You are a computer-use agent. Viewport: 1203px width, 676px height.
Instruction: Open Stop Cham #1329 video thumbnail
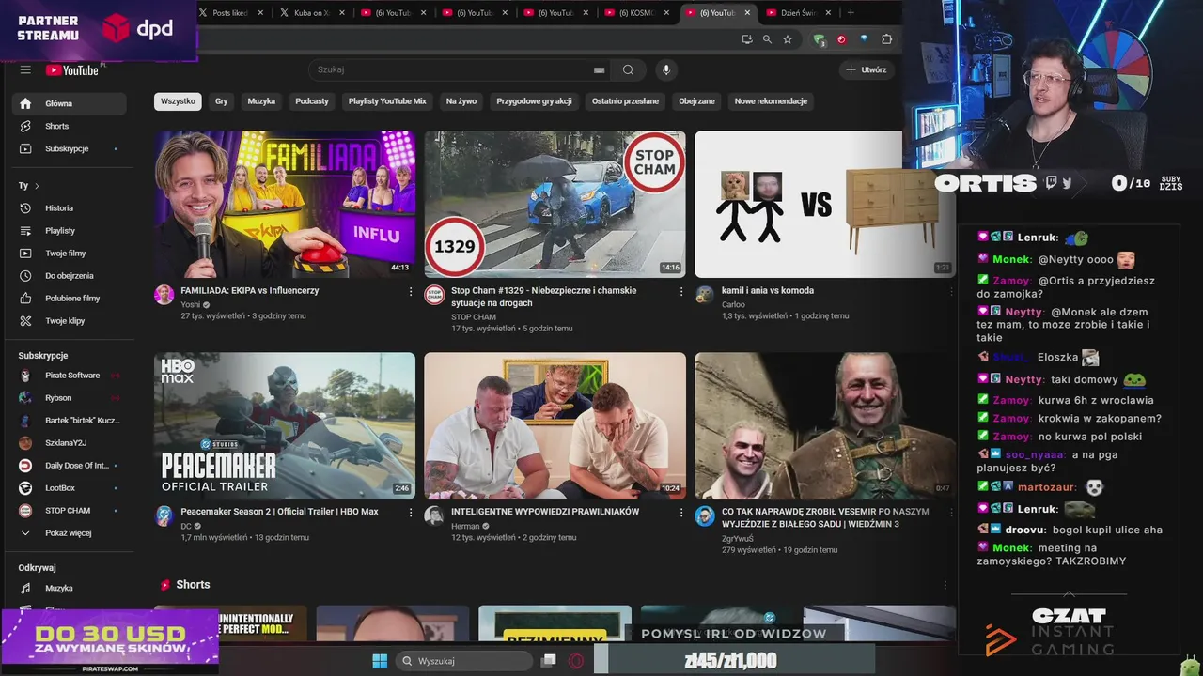(555, 204)
